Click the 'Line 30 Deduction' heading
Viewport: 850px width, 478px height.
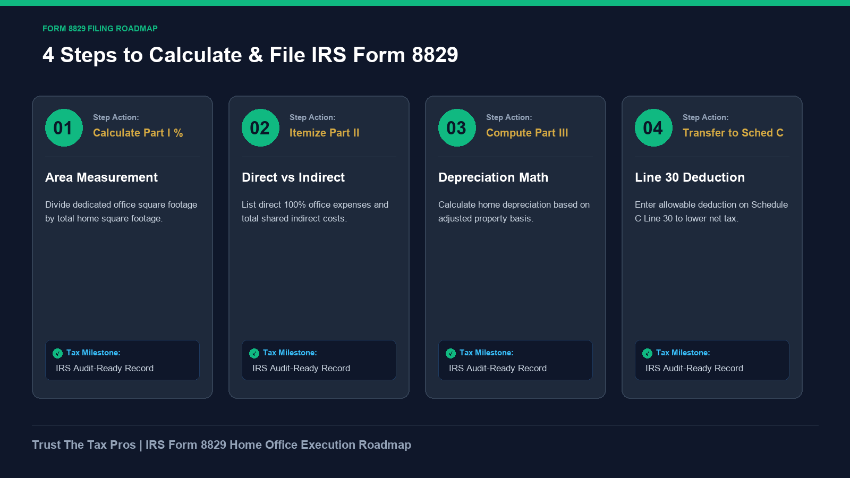pos(690,177)
